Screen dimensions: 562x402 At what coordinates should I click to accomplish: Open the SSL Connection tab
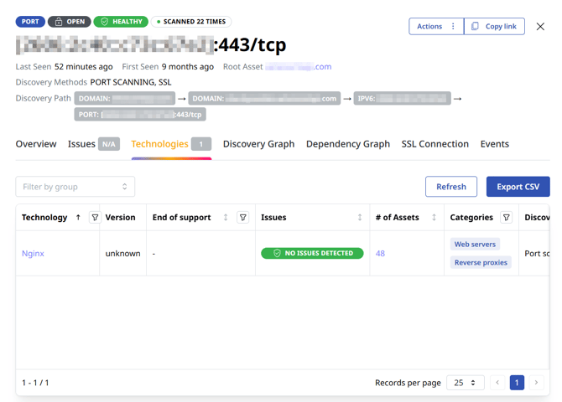(435, 144)
